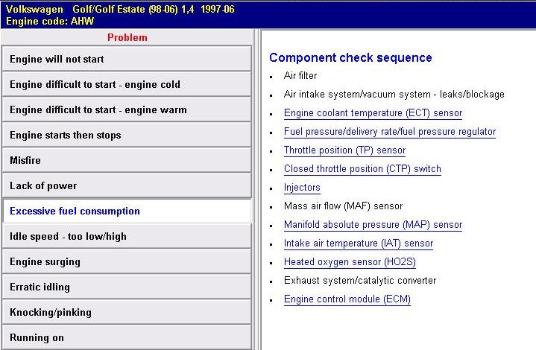Select the 'Engine surging' problem

click(x=127, y=262)
